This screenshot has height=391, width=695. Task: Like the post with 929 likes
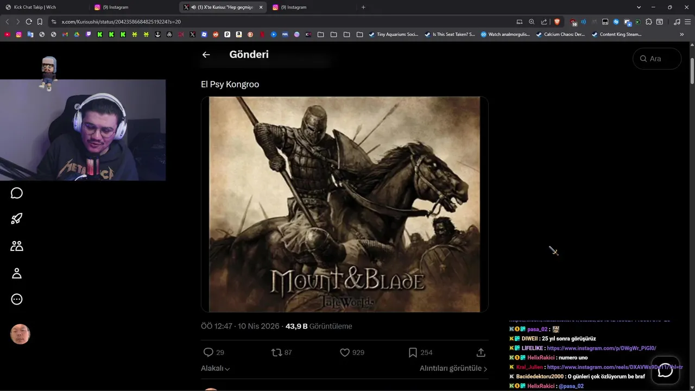tap(345, 352)
